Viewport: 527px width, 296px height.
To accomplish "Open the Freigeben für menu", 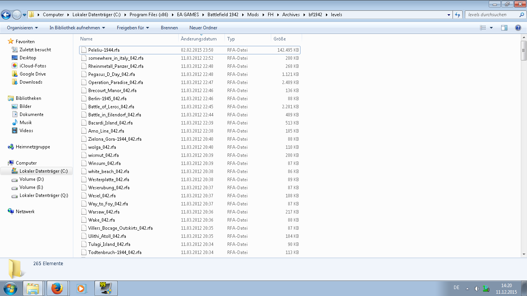I will click(x=133, y=28).
